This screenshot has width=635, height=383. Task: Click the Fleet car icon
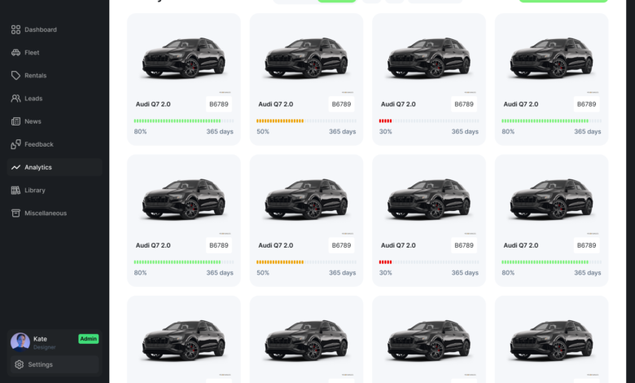pos(16,53)
